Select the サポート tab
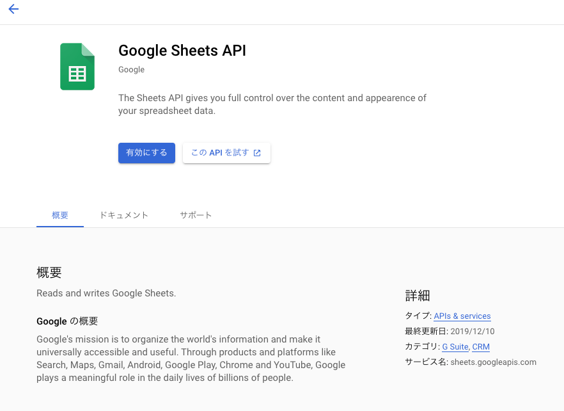The image size is (564, 411). 196,215
